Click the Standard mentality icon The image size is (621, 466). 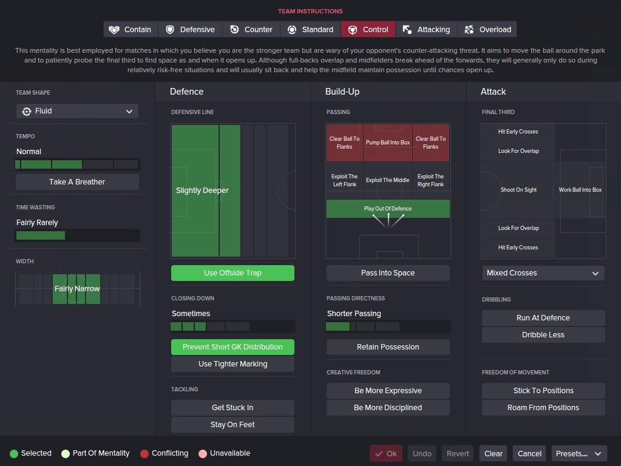tap(292, 30)
